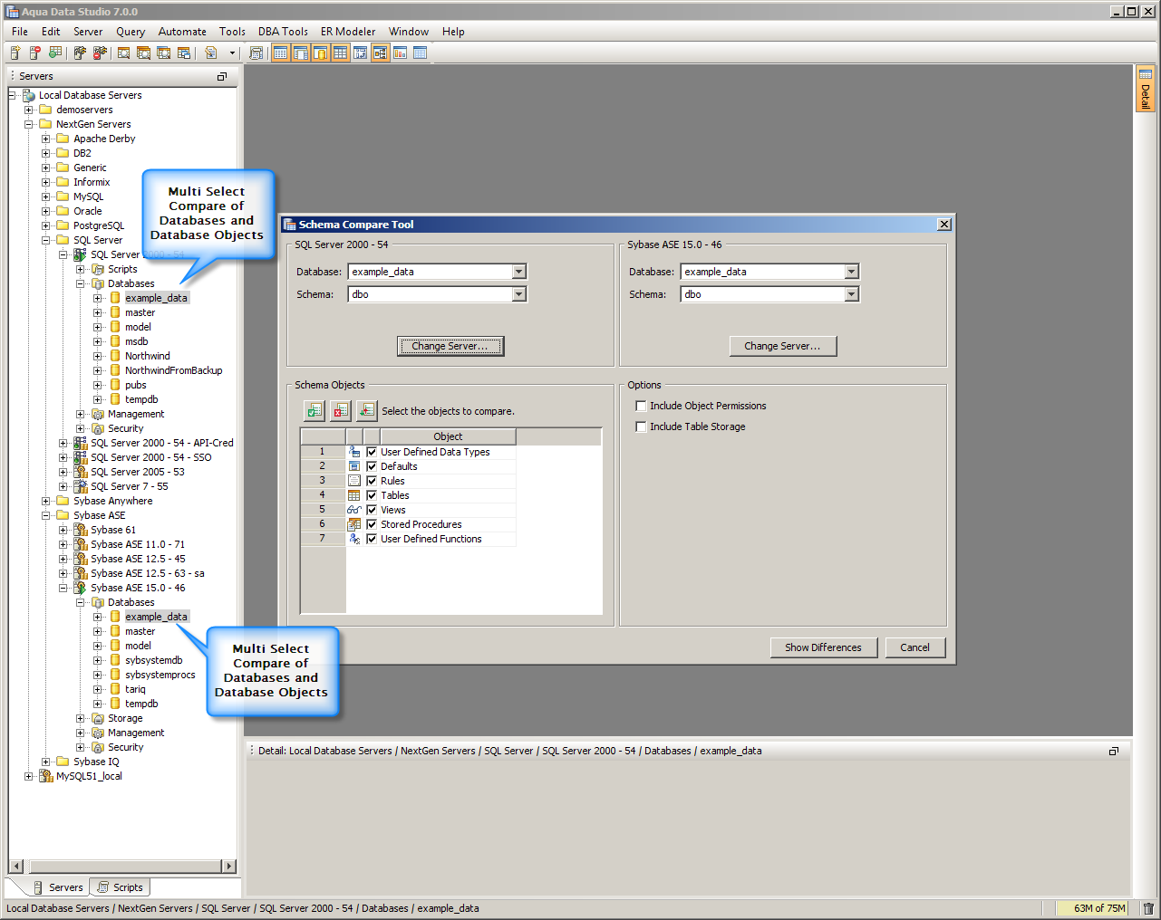Toggle the hierarchy diagram view icon
This screenshot has width=1161, height=920.
coord(380,53)
